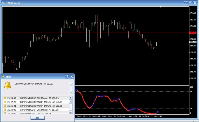Image resolution: width=199 pixels, height=122 pixels.
Task: Click the large yellow bell icon
Action: click(8, 85)
